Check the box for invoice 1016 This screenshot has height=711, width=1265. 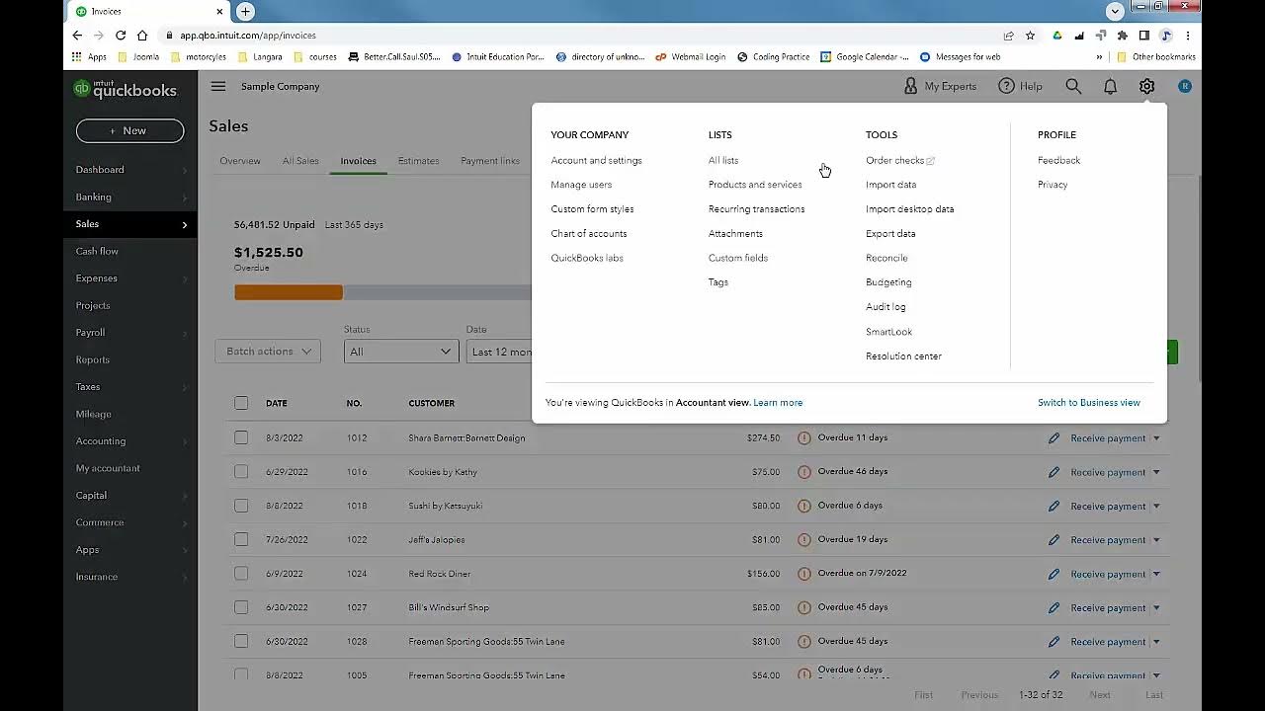coord(241,472)
